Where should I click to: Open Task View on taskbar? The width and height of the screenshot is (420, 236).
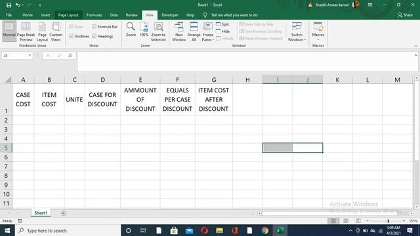(x=143, y=230)
